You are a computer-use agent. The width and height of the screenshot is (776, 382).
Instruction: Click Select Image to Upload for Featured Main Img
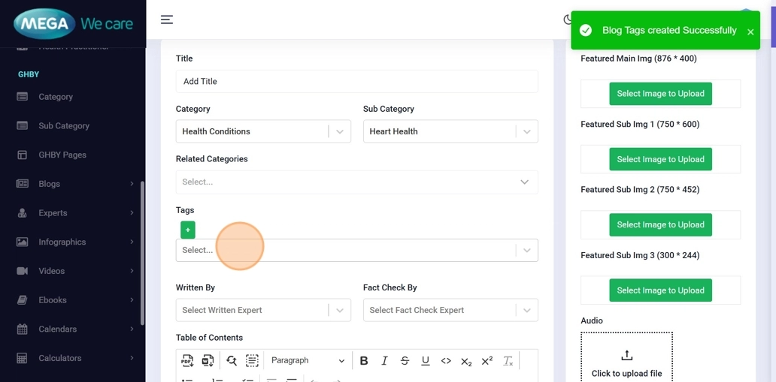pos(660,94)
